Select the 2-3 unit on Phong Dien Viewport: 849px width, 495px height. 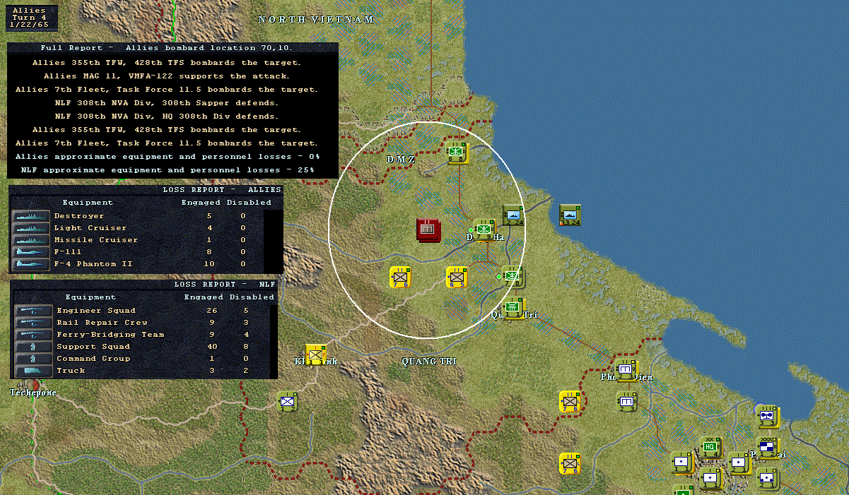pos(626,370)
